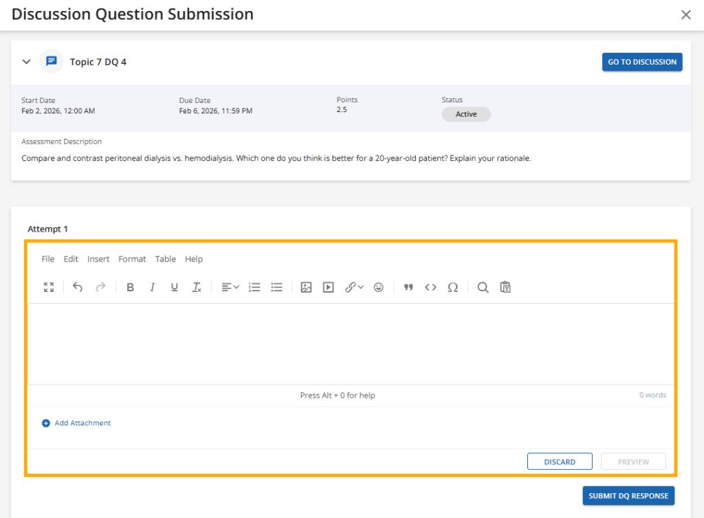Insert a blockquote
The width and height of the screenshot is (704, 518).
click(408, 287)
